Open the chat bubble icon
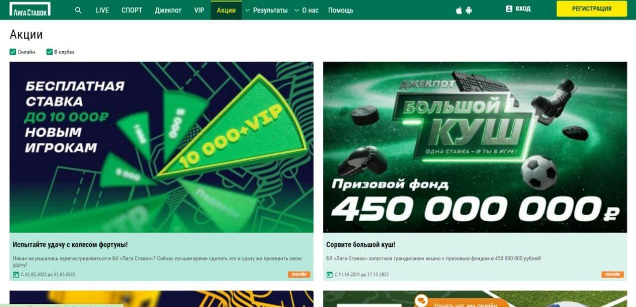Viewport: 636px width, 307px height. click(421, 301)
